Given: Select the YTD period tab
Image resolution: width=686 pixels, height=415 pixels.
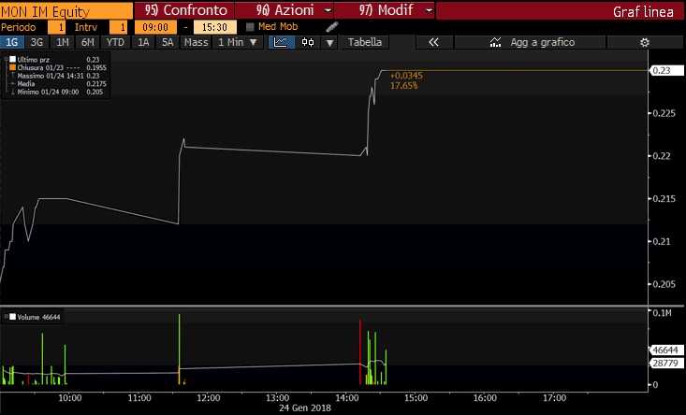Looking at the screenshot, I should click(115, 42).
